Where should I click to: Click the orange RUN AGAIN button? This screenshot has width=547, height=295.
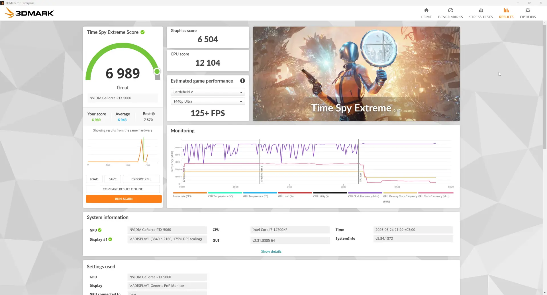124,199
